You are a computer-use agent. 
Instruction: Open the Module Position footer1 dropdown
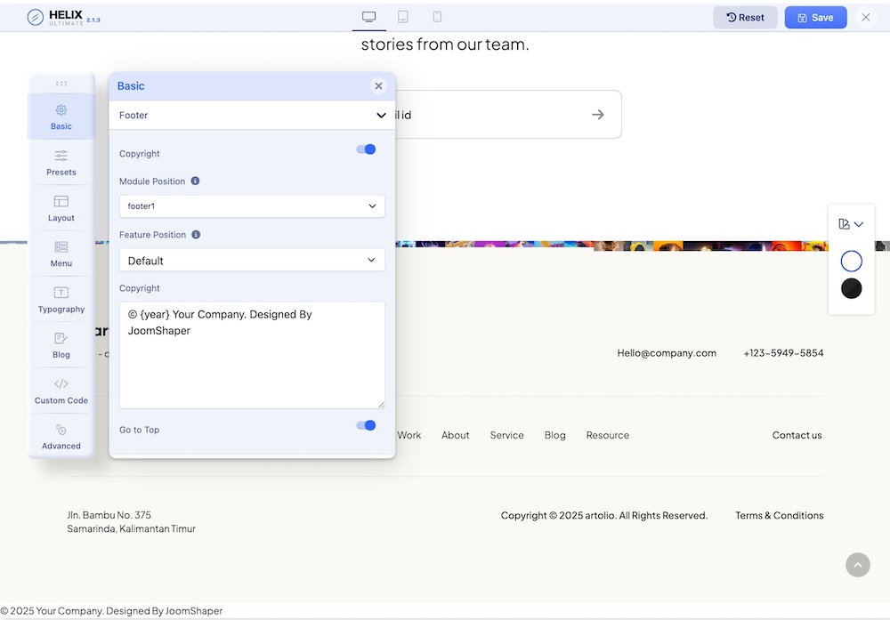pos(252,206)
